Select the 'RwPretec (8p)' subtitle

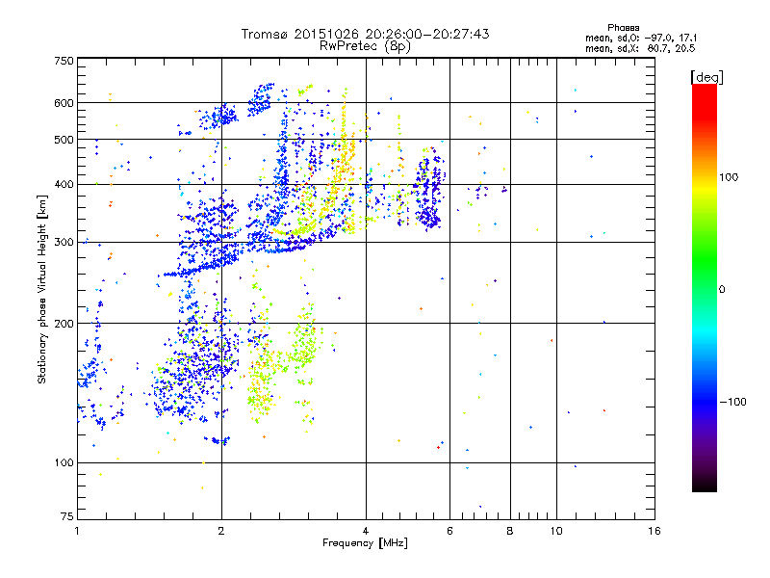(365, 46)
